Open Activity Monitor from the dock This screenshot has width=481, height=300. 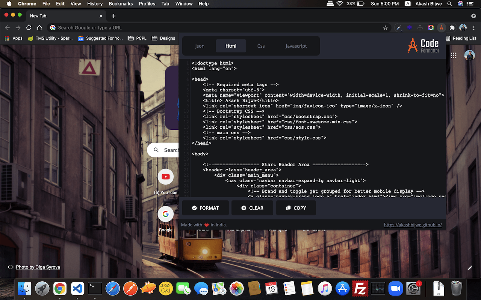[x=378, y=288]
